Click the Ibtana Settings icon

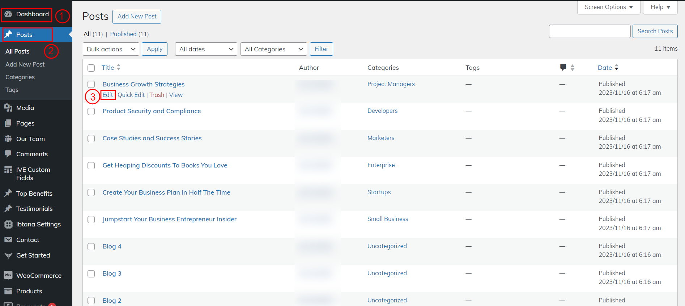click(8, 224)
